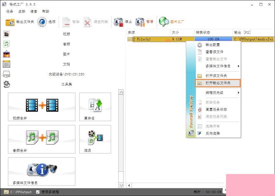Choose 输出配置 from context menu

coord(218,45)
